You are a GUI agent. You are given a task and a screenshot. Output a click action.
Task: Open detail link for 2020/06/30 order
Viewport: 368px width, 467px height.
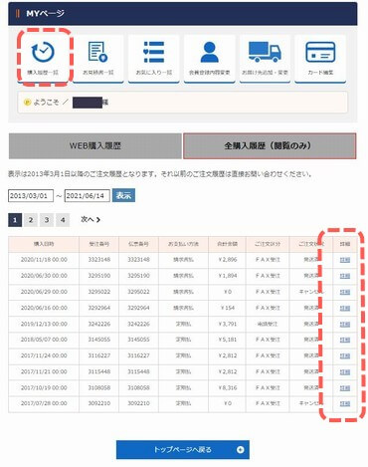(345, 276)
